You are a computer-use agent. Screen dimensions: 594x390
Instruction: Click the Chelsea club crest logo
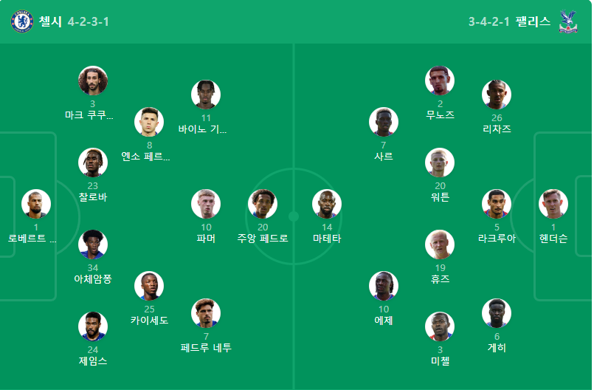click(22, 21)
